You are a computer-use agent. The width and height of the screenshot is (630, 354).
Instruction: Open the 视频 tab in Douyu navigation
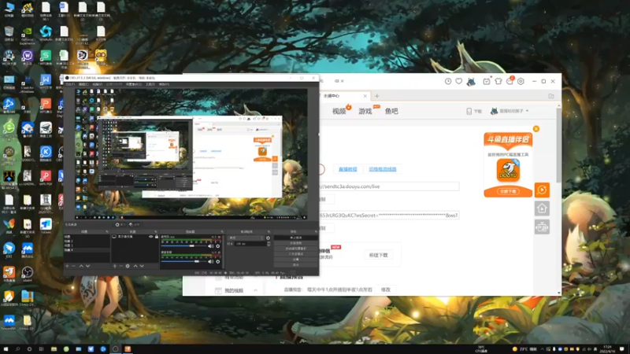tap(339, 111)
